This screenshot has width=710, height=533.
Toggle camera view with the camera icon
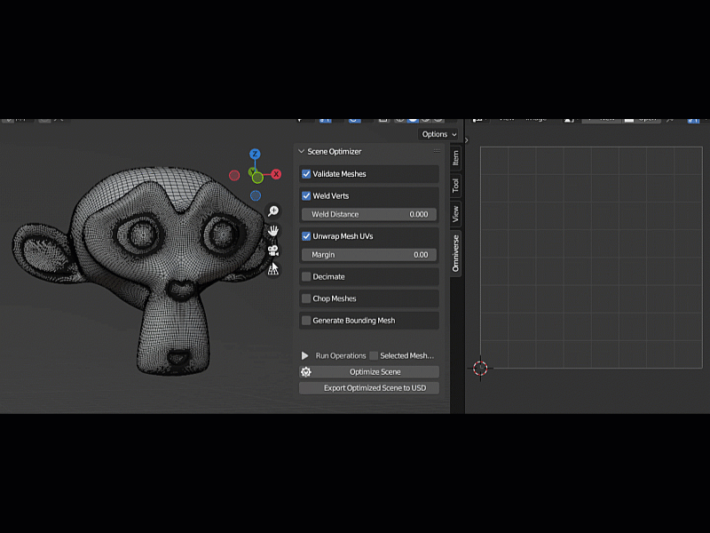pyautogui.click(x=273, y=250)
